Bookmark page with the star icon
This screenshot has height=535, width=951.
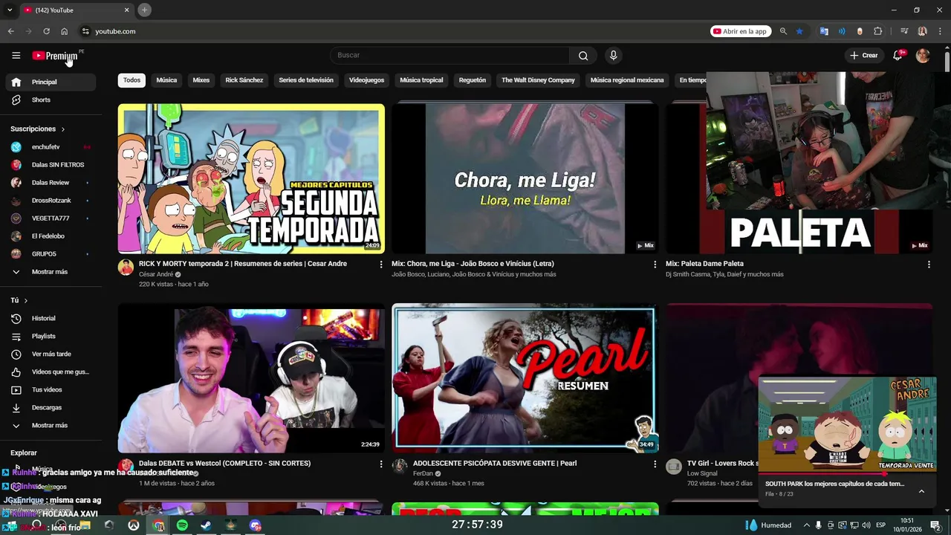pyautogui.click(x=799, y=31)
